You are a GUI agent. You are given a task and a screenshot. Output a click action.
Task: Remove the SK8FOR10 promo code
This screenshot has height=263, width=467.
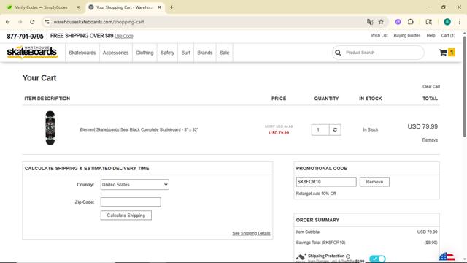pyautogui.click(x=374, y=182)
